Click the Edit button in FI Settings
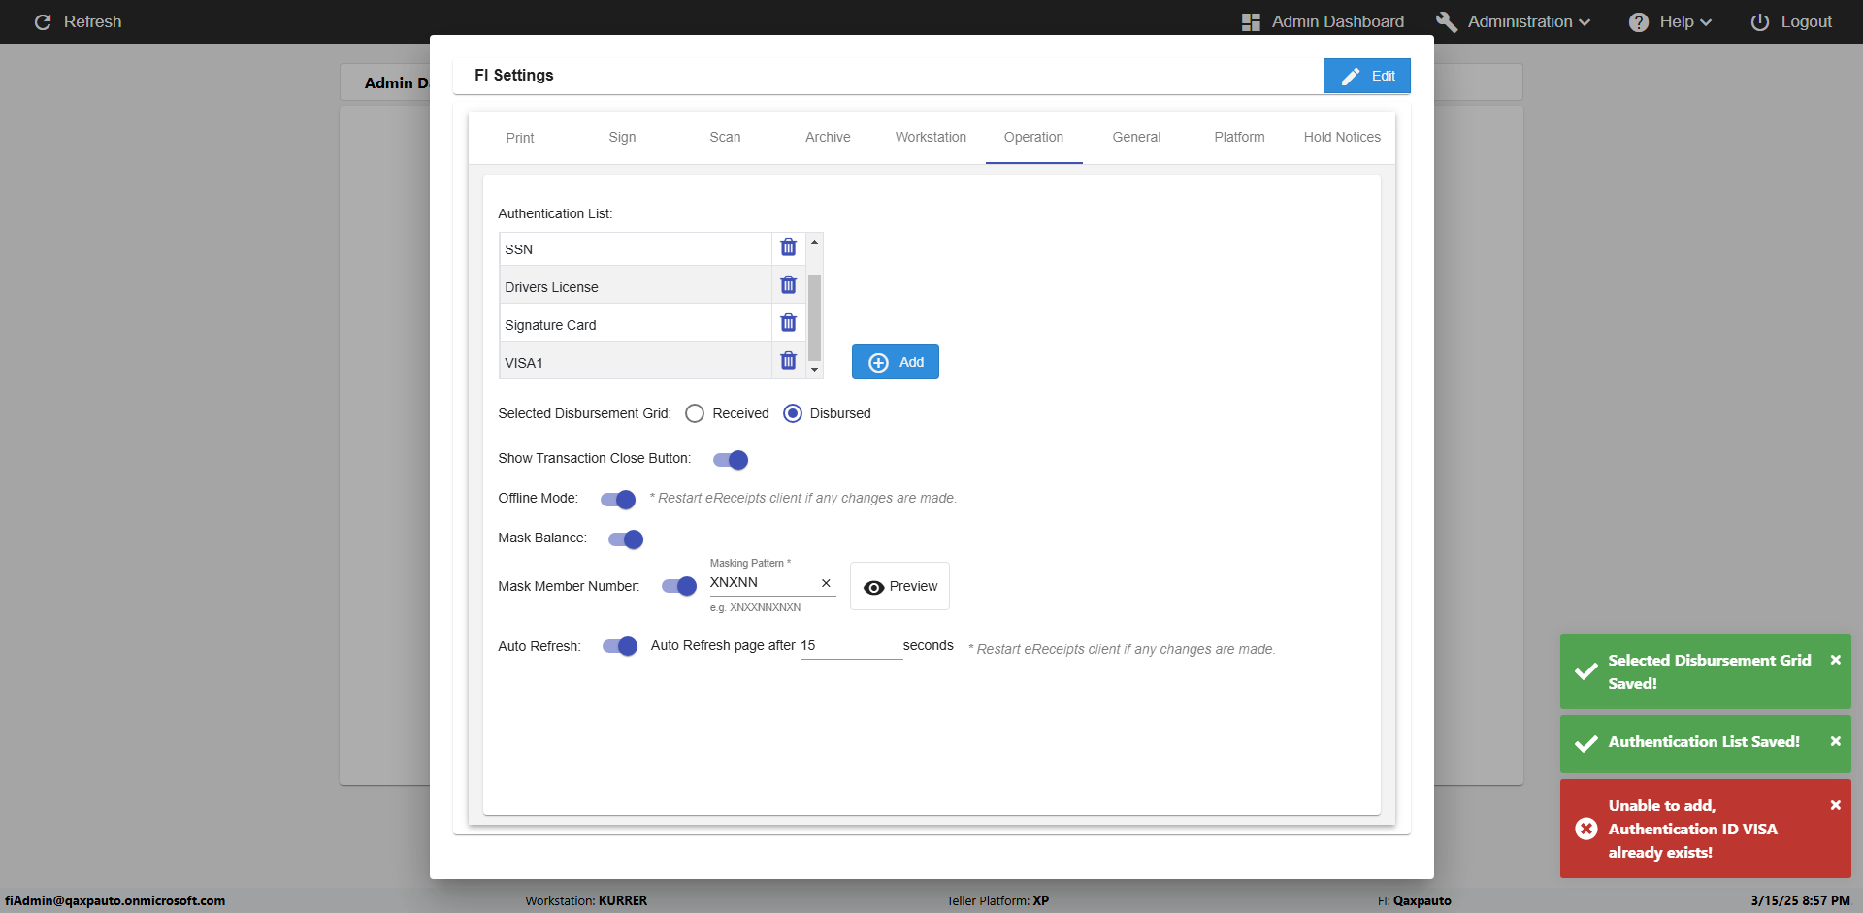The height and width of the screenshot is (913, 1863). 1366,76
